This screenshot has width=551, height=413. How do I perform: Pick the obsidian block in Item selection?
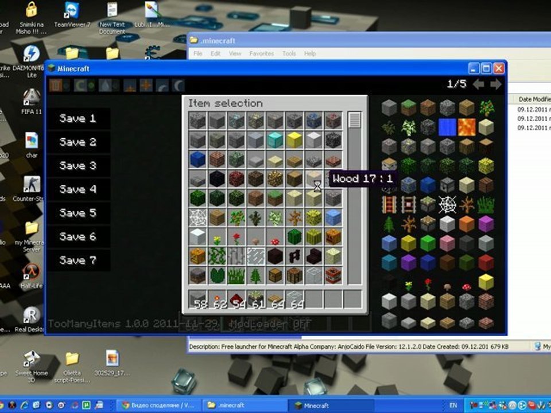pyautogui.click(x=217, y=178)
